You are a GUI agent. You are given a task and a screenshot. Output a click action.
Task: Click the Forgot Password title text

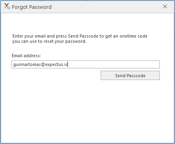tap(32, 7)
